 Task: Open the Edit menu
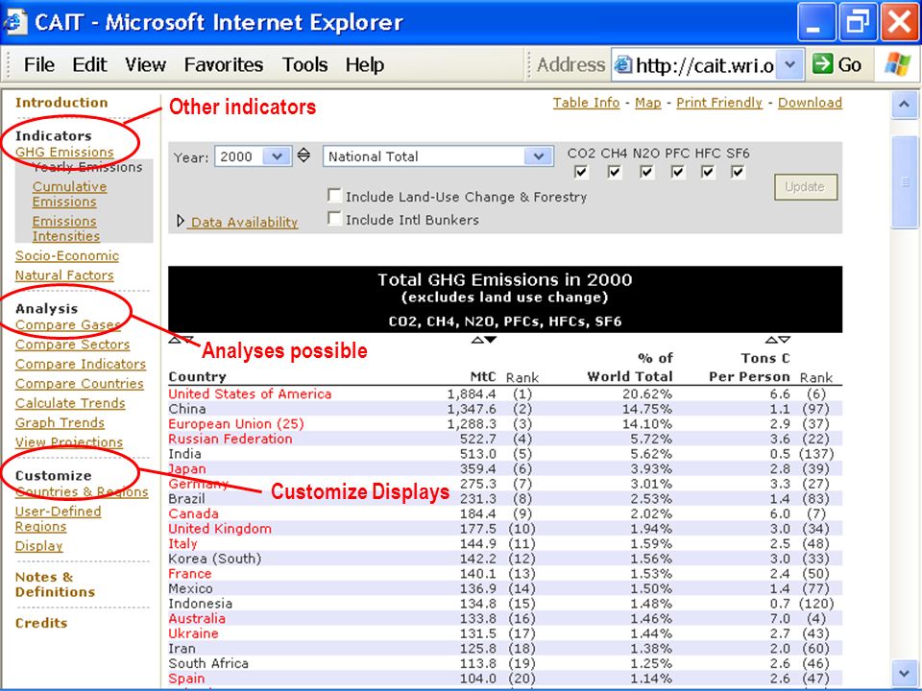pos(89,64)
